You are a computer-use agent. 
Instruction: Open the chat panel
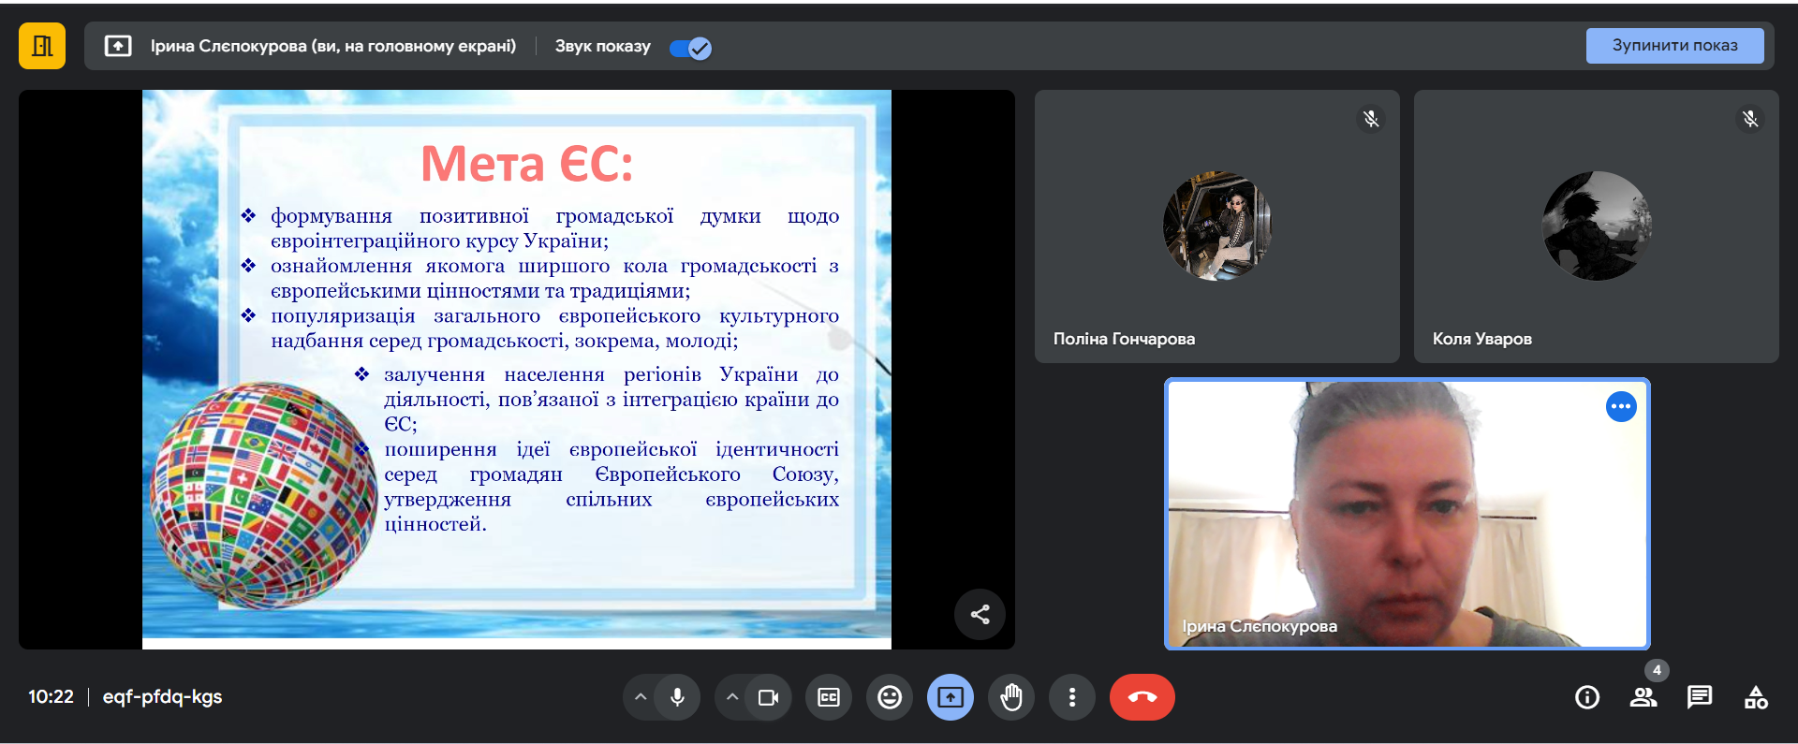coord(1700,697)
